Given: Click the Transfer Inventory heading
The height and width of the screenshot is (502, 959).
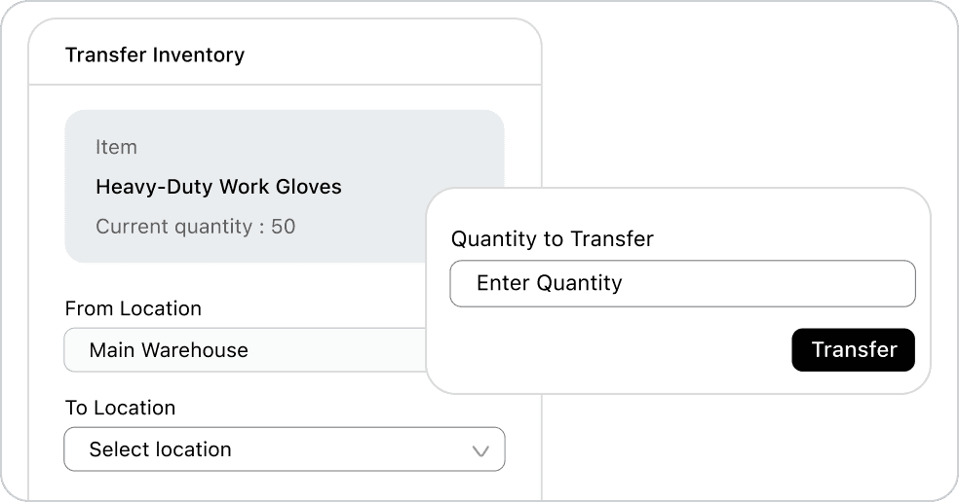Looking at the screenshot, I should [155, 55].
